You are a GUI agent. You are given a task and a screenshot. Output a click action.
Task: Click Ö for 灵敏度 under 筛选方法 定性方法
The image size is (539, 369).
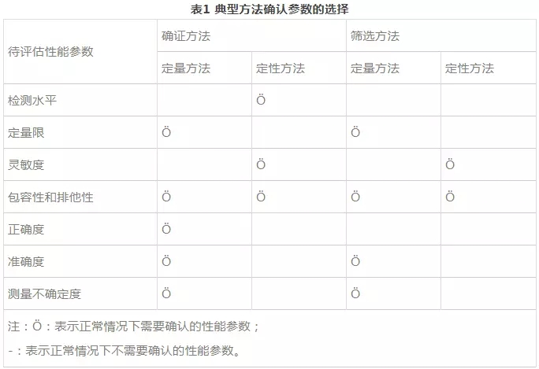[450, 164]
